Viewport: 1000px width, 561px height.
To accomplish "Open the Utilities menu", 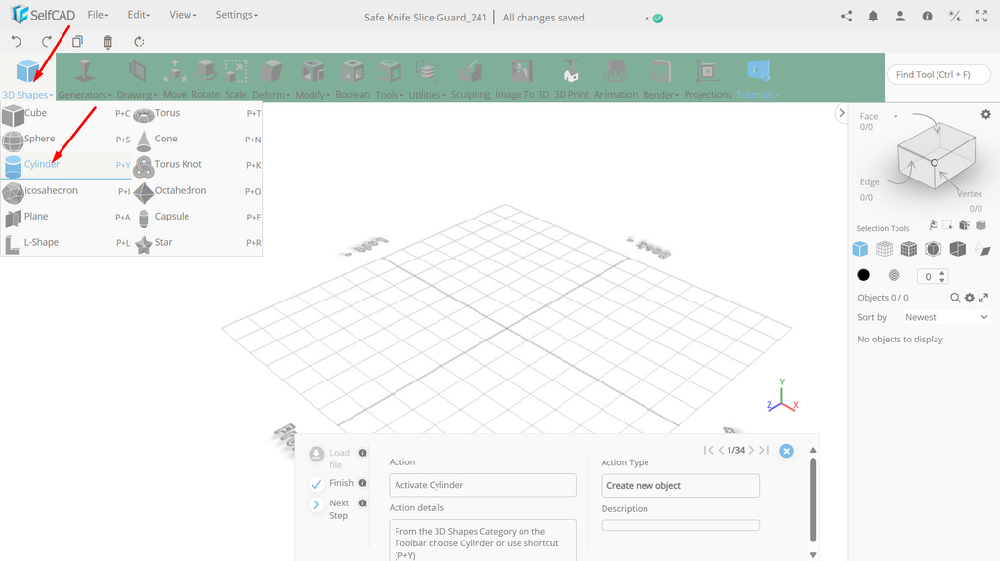I will pyautogui.click(x=427, y=79).
